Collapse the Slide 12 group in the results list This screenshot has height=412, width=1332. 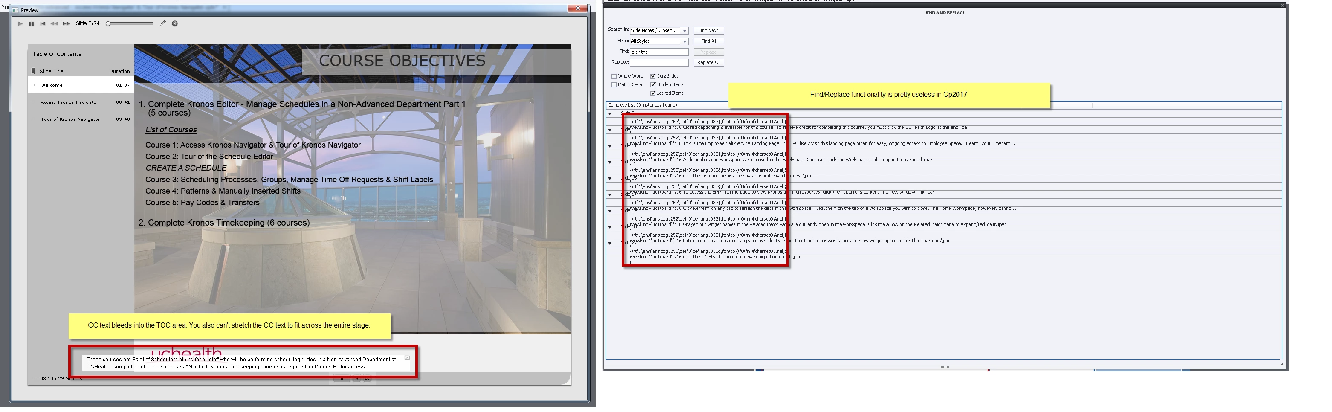coord(610,162)
